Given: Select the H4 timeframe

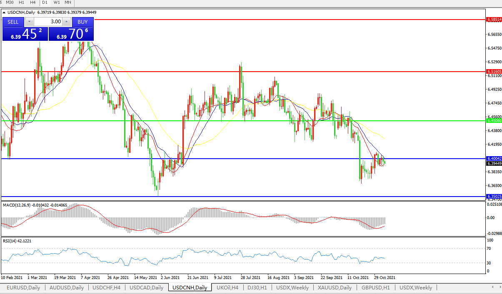Looking at the screenshot, I should (x=32, y=2).
